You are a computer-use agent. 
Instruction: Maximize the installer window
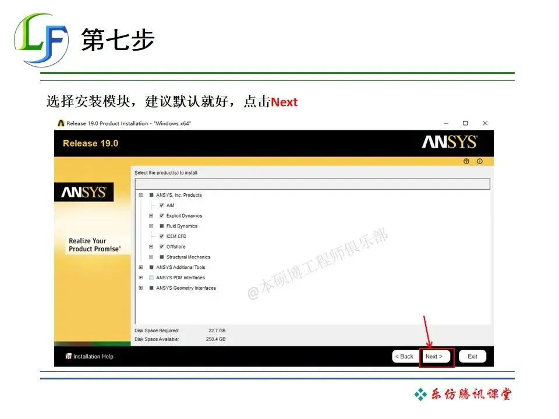coord(465,123)
